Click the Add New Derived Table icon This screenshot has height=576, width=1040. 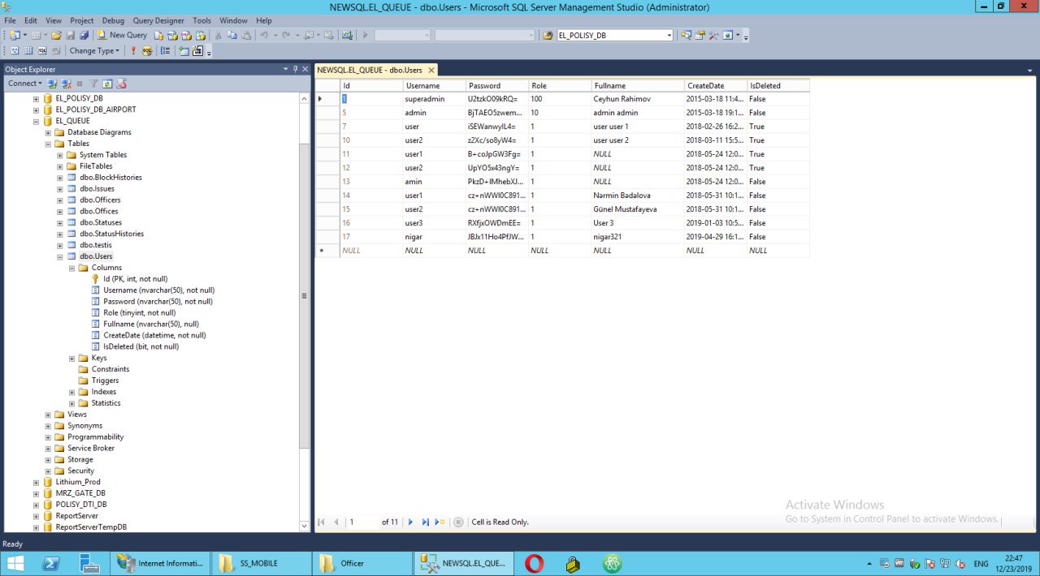pos(197,50)
